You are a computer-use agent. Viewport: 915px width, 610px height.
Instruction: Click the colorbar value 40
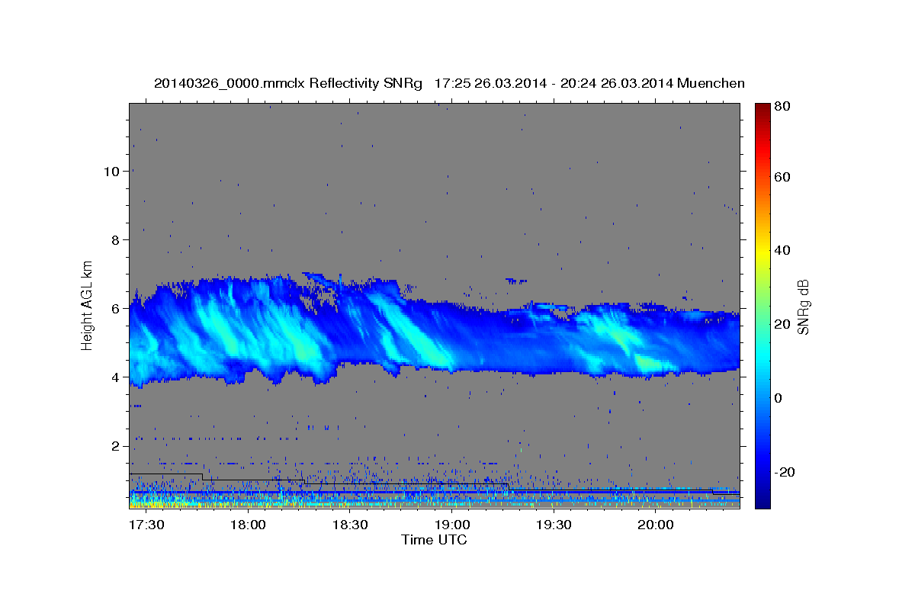point(782,250)
